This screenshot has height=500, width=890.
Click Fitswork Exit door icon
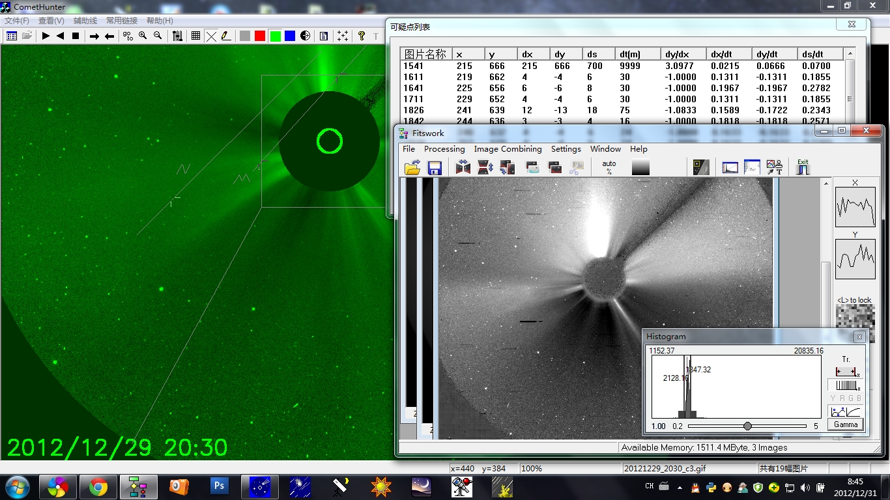click(803, 167)
